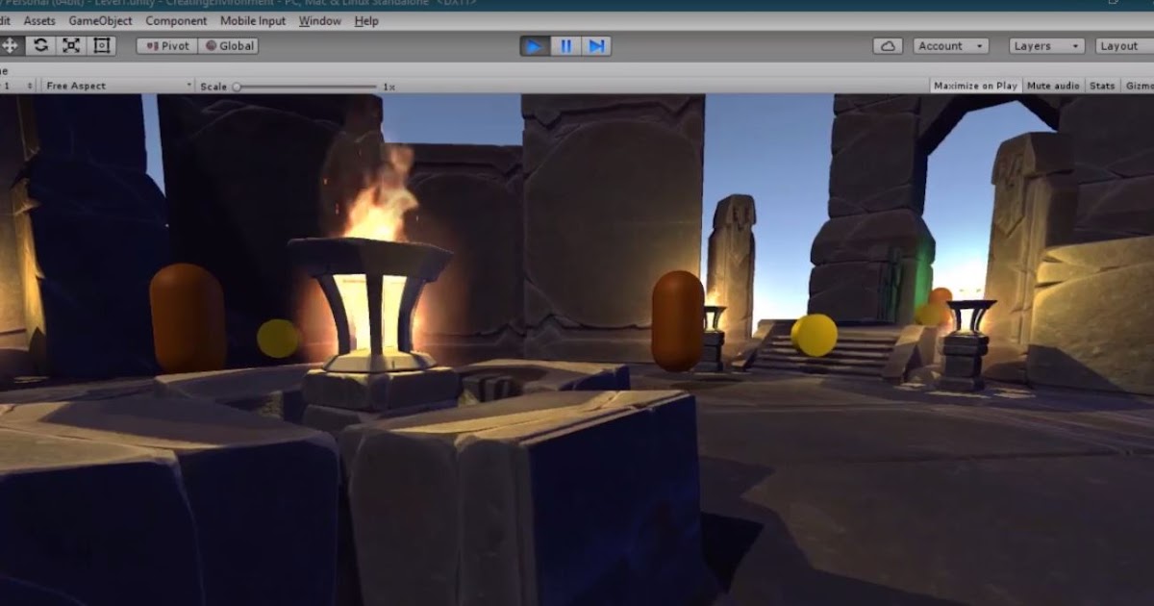This screenshot has width=1154, height=606.
Task: Enable Mute audio
Action: click(1052, 85)
